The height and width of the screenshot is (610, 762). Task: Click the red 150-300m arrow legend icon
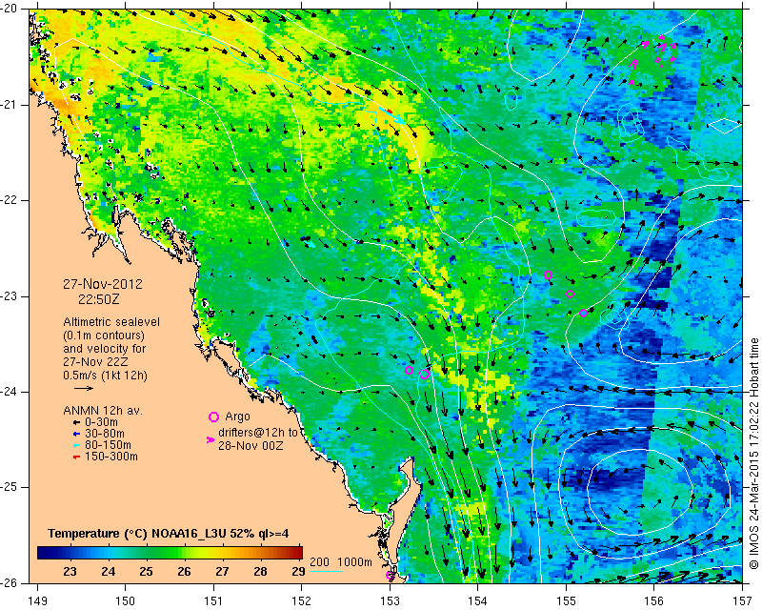coord(76,457)
